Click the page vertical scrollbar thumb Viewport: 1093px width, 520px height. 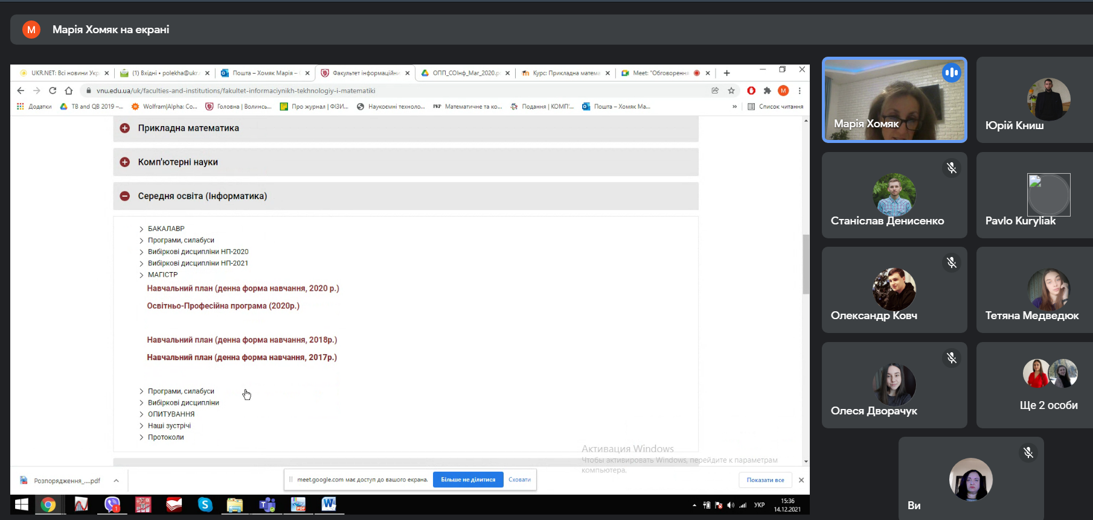pyautogui.click(x=806, y=264)
